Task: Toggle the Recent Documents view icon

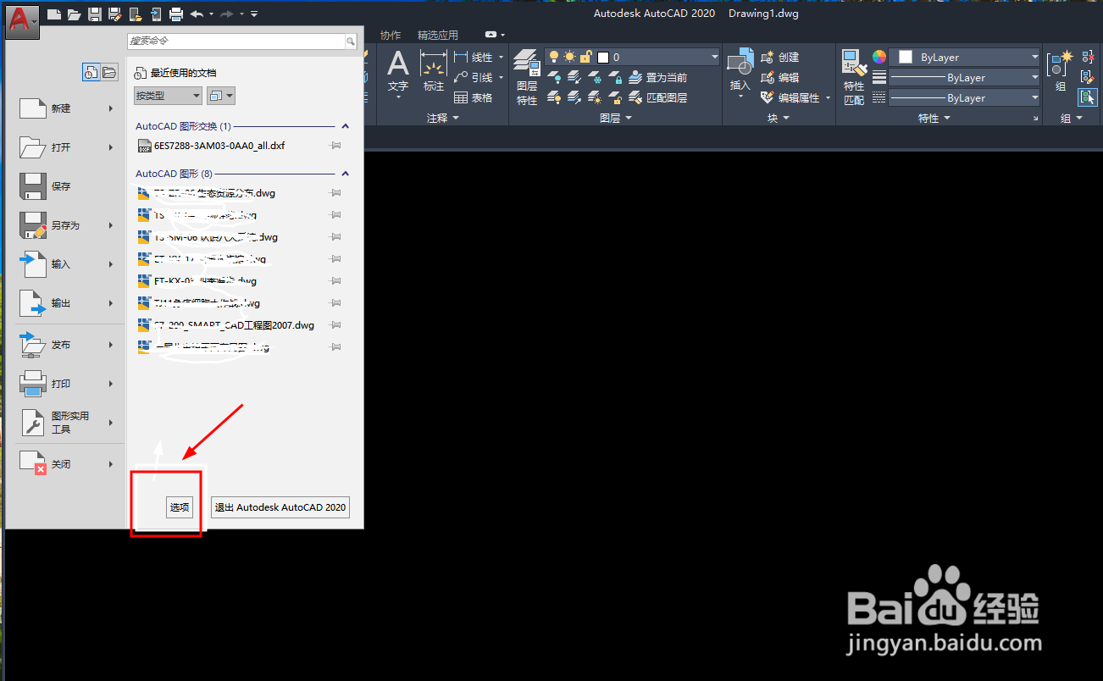Action: [x=91, y=73]
